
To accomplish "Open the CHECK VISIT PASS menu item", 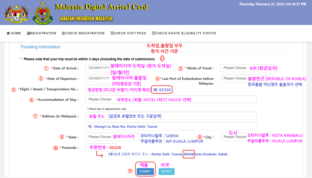I will 128,33.
